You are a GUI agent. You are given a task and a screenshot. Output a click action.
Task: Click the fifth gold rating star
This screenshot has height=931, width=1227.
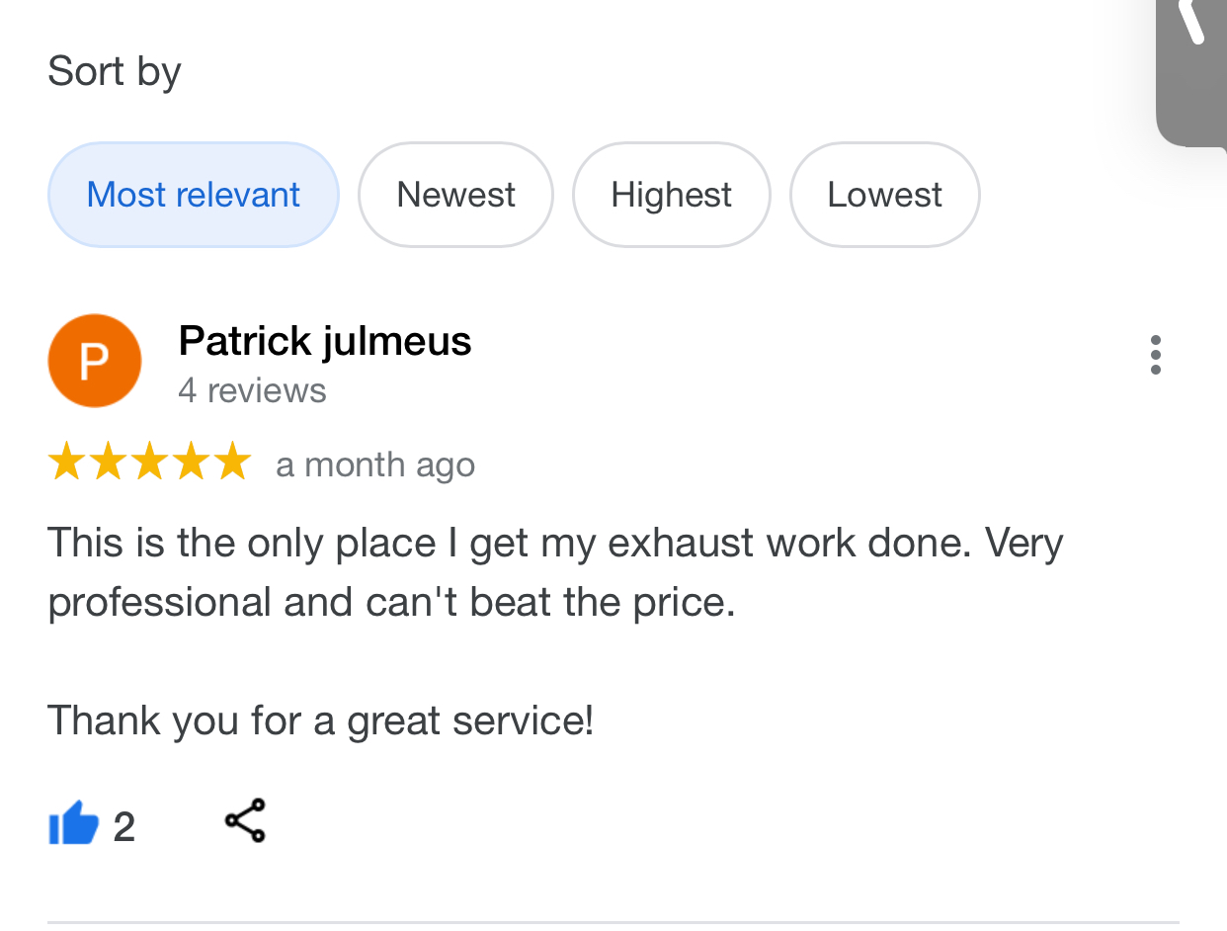[x=233, y=463]
